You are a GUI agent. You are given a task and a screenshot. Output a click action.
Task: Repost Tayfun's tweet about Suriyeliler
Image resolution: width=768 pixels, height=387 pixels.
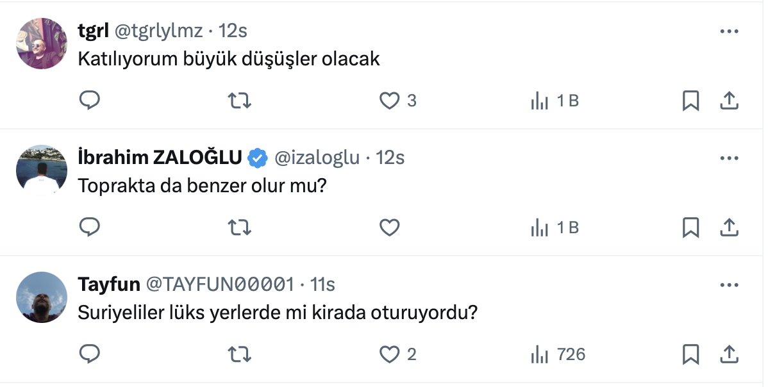tap(240, 354)
